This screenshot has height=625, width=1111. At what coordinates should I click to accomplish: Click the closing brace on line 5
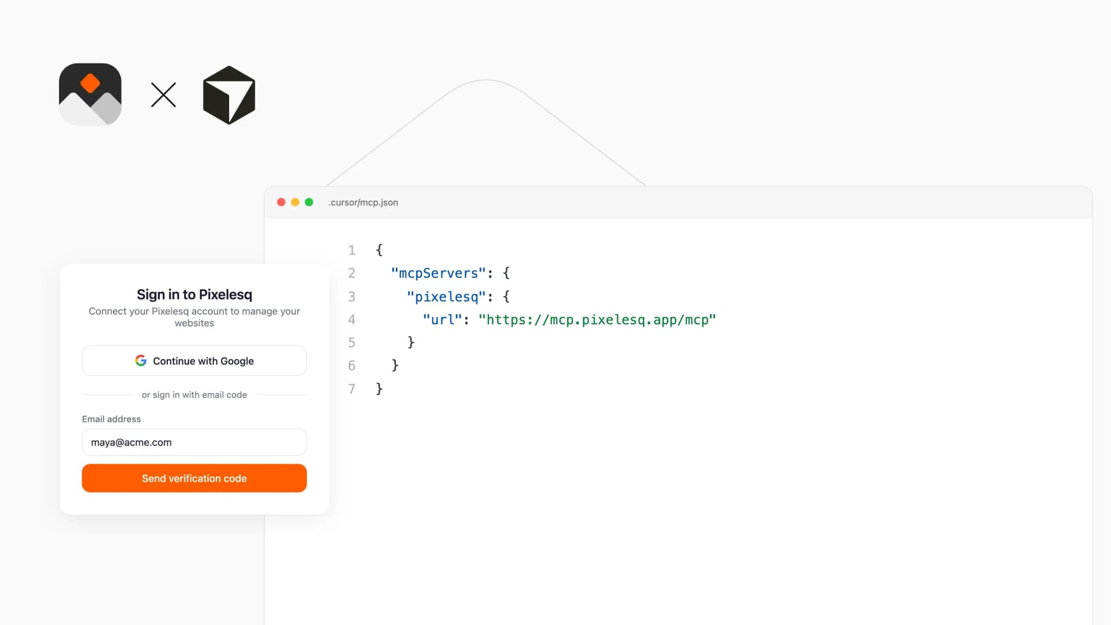[411, 343]
